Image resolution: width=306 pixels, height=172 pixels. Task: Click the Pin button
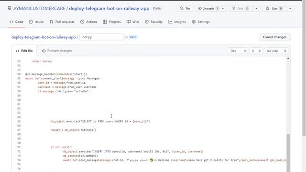(185, 9)
